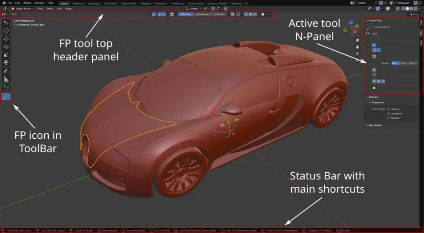Open the Object Mode dropdown
This screenshot has height=233, width=424.
click(23, 9)
